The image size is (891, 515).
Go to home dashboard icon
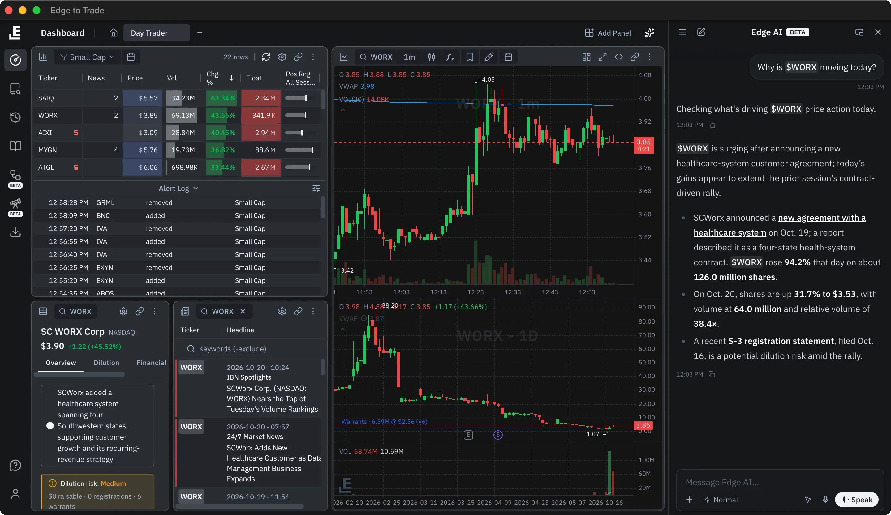(113, 33)
